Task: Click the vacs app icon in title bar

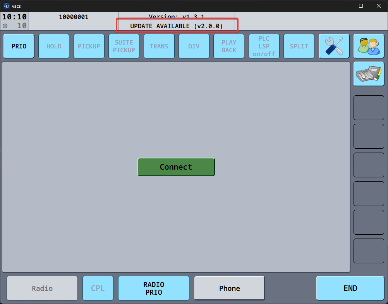Action: pyautogui.click(x=7, y=6)
